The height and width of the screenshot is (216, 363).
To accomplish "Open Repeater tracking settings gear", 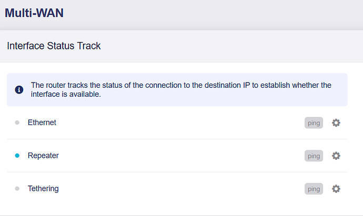I will pos(336,156).
